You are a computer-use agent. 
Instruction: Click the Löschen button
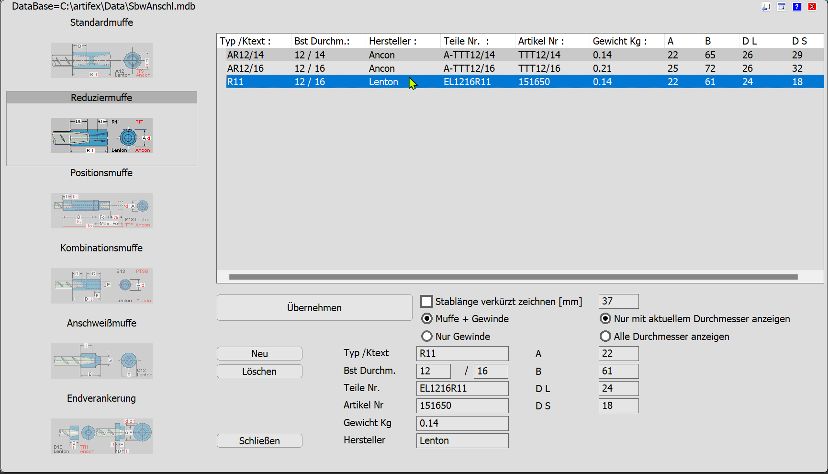click(x=259, y=372)
